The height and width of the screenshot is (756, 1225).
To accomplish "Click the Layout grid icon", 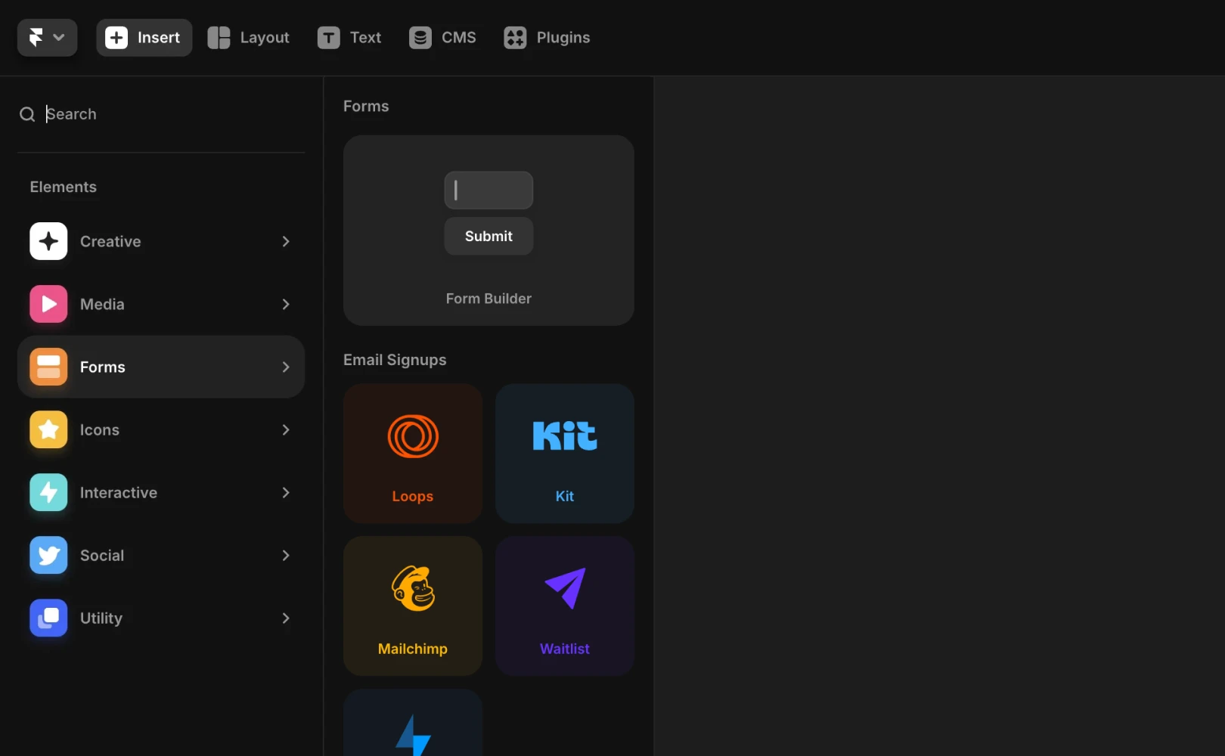I will pyautogui.click(x=219, y=38).
